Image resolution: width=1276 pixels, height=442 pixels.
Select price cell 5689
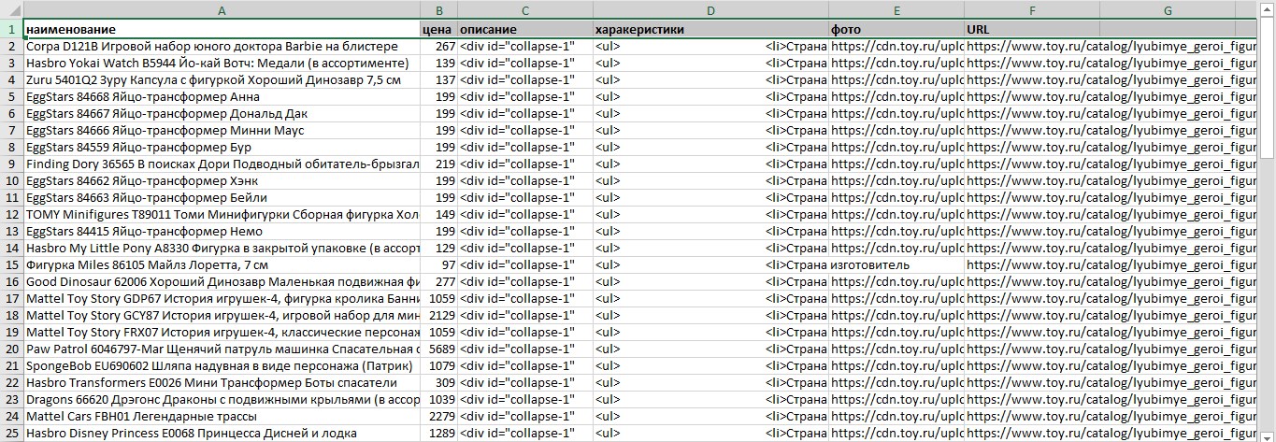tap(439, 349)
